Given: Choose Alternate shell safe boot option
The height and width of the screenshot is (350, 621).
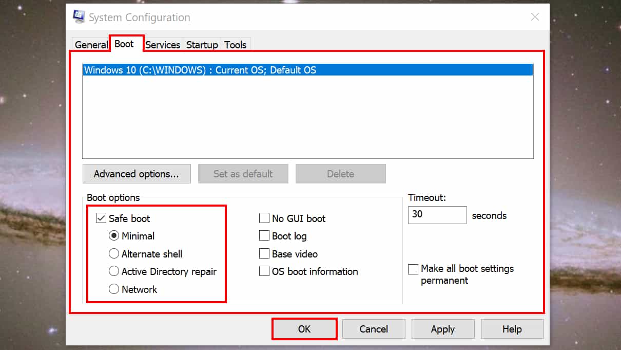Looking at the screenshot, I should [x=114, y=254].
